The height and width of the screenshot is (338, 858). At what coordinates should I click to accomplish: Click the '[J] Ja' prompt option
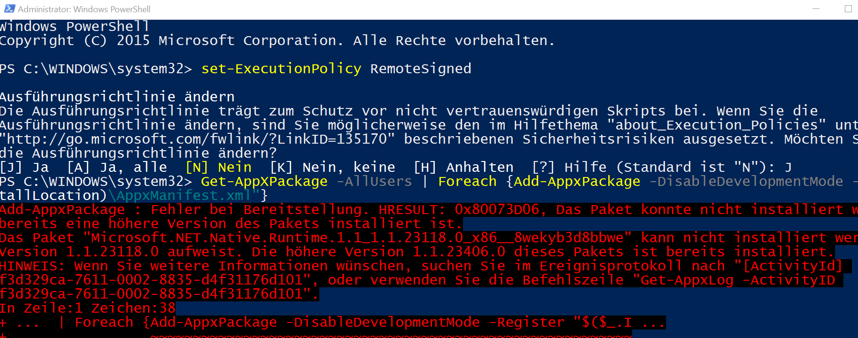[x=24, y=167]
